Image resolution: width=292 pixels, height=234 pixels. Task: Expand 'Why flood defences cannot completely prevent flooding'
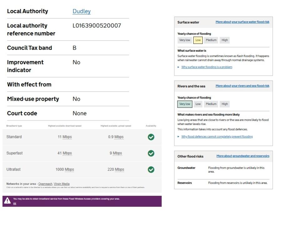tap(217, 136)
